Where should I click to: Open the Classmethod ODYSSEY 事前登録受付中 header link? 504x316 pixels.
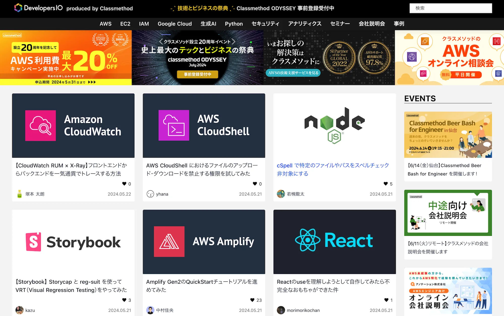252,8
